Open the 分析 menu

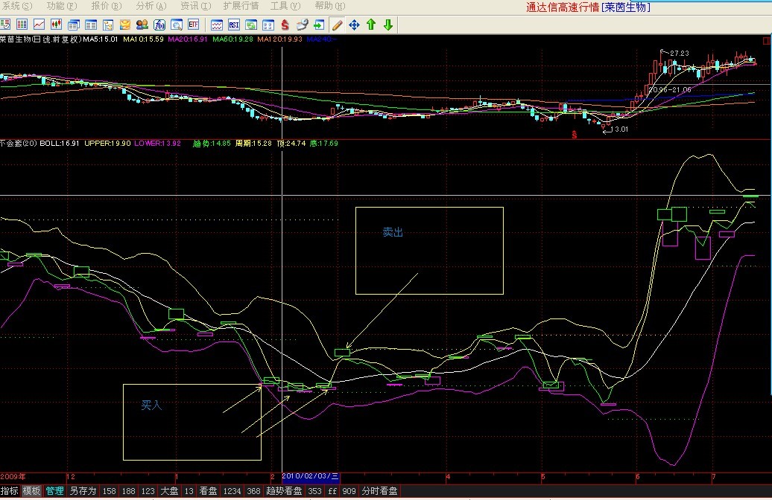pos(151,6)
